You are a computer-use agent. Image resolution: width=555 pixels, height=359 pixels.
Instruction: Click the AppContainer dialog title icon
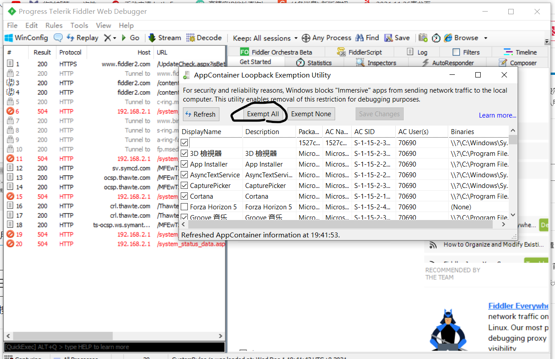coord(186,75)
